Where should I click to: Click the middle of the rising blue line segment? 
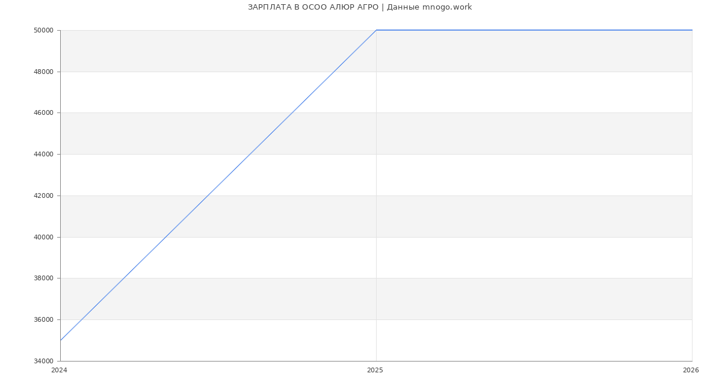218,185
